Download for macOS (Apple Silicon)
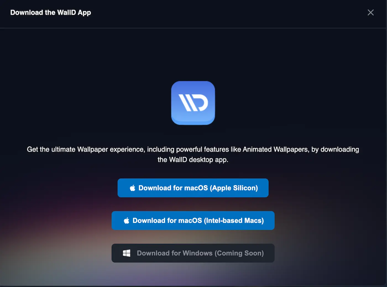Screen dimensions: 387x287 click(193, 188)
